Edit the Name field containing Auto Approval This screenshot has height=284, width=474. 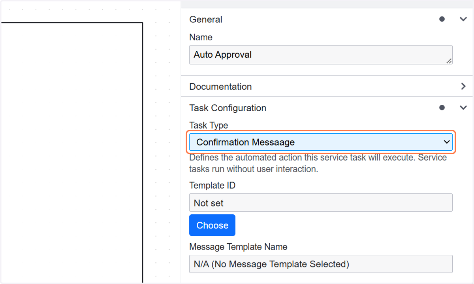click(321, 55)
